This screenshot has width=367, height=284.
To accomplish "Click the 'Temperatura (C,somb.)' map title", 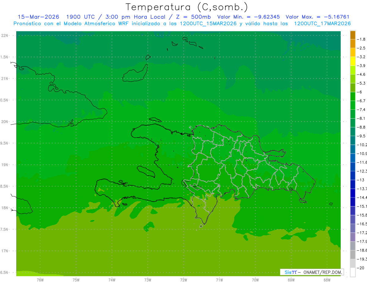I will coord(187,7).
